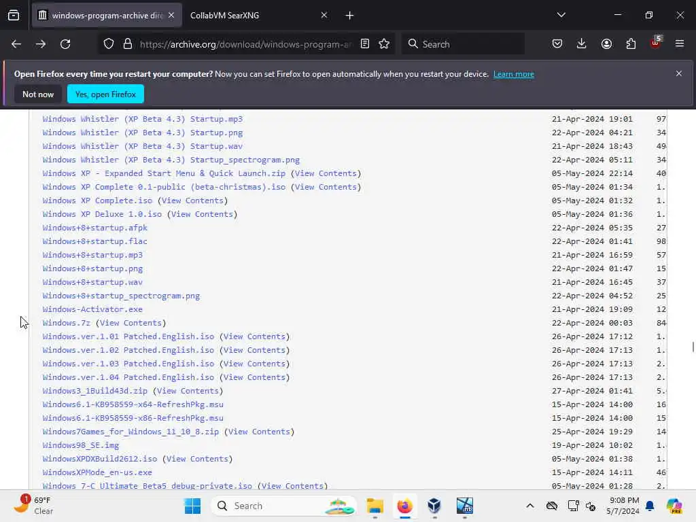Open the network display tray icon
This screenshot has height=522, width=696.
[573, 506]
